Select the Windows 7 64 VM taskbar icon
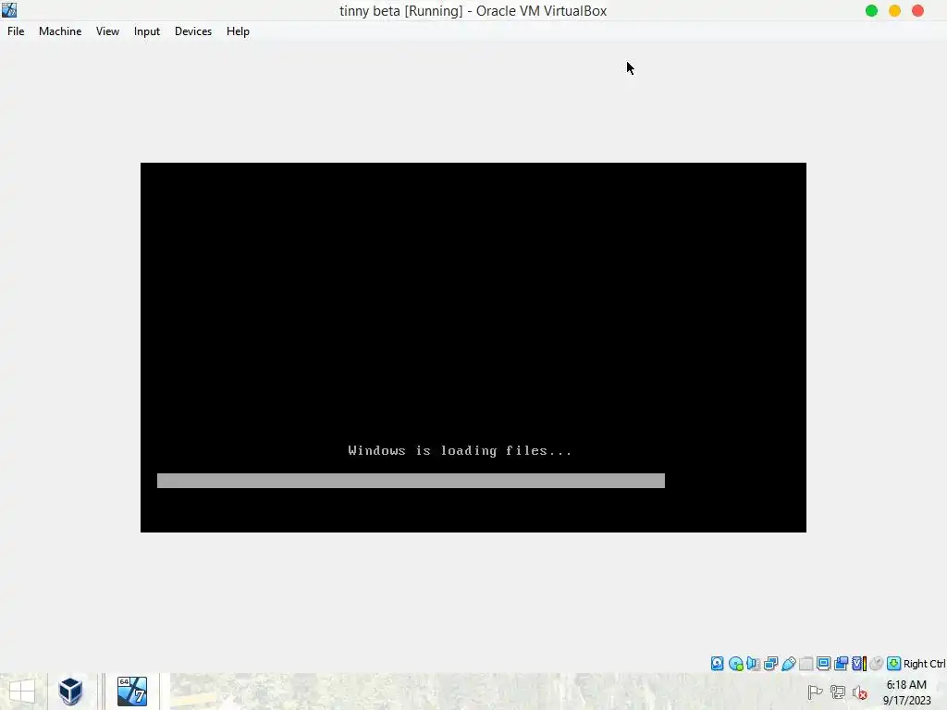 [x=131, y=692]
